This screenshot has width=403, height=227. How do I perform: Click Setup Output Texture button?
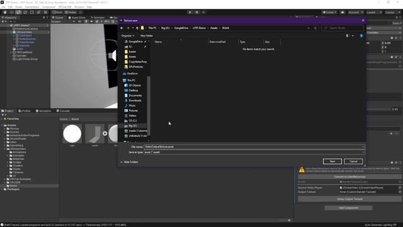click(349, 199)
